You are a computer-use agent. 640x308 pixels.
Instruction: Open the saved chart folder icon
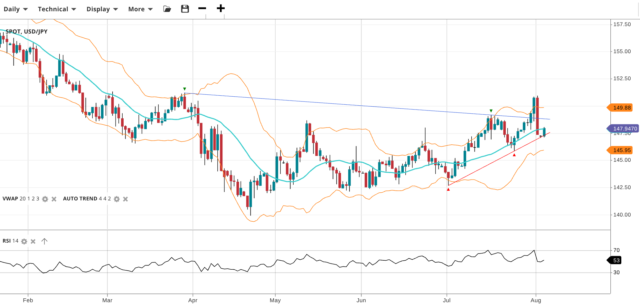click(167, 9)
